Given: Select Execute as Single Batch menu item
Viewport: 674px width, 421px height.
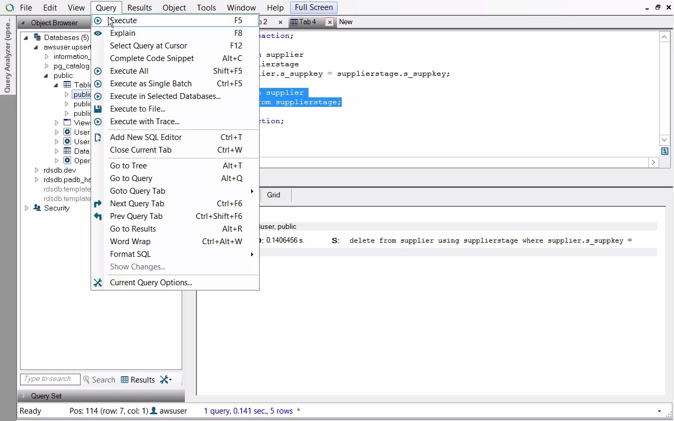Looking at the screenshot, I should 151,84.
